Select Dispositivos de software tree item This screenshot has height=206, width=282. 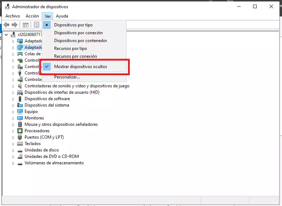pyautogui.click(x=47, y=99)
